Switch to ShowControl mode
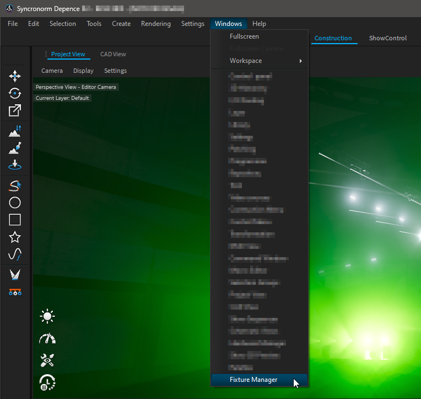 click(387, 38)
